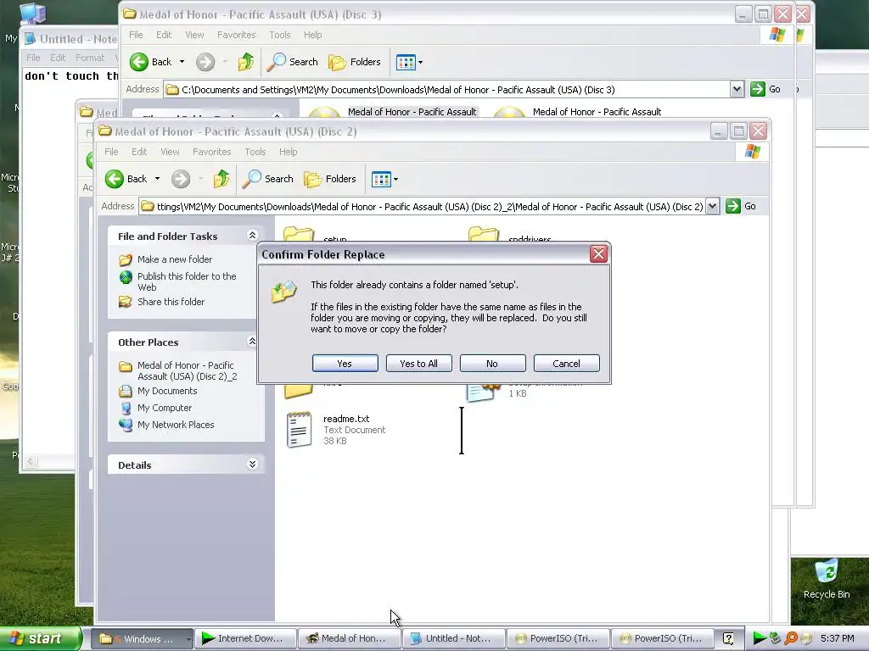Go to My Network Places link
869x651 pixels.
(176, 425)
